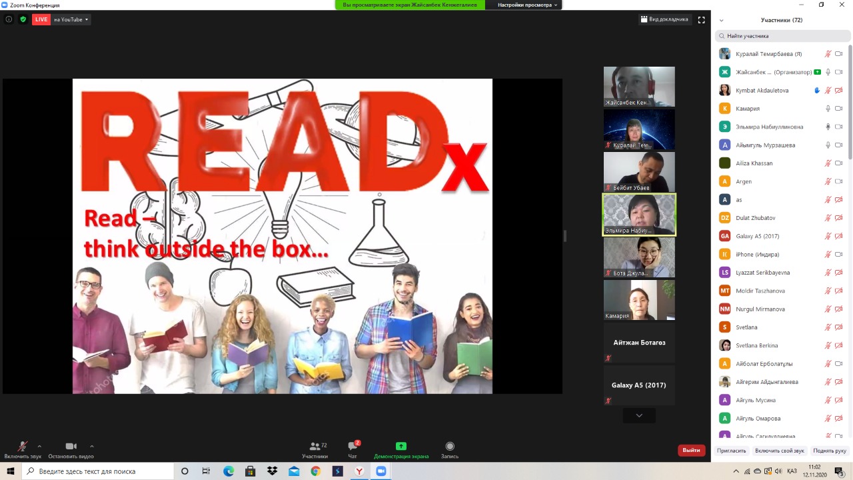Click the avatar of Куралай Темирбаева
853x480 pixels.
coord(724,54)
